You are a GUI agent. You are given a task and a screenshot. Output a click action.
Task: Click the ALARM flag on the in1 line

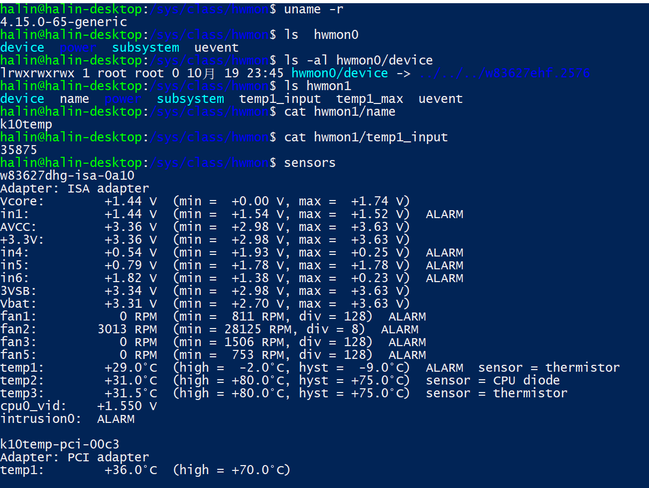tap(445, 214)
